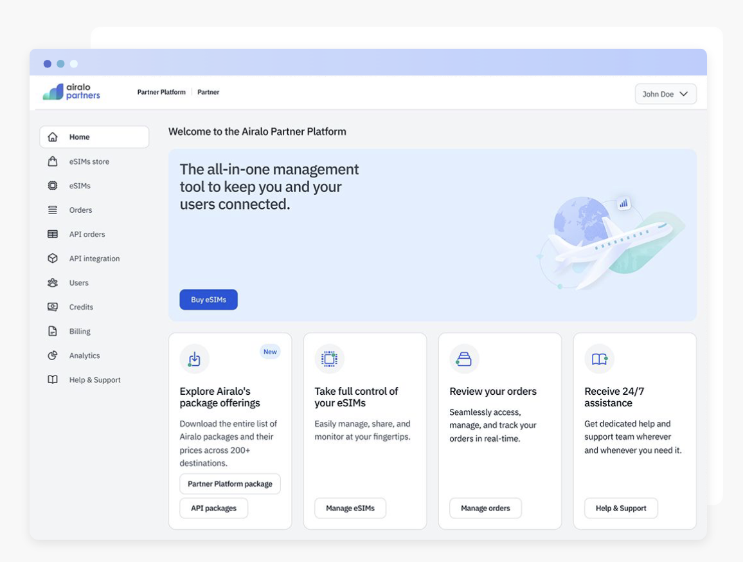Click the Manage eSIMs button

pyautogui.click(x=350, y=508)
